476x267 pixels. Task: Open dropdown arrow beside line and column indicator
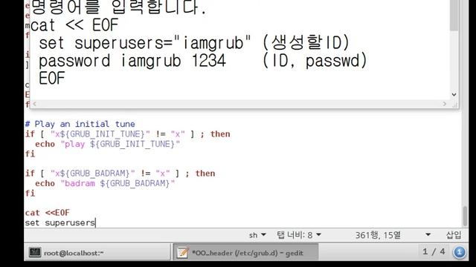click(428, 235)
